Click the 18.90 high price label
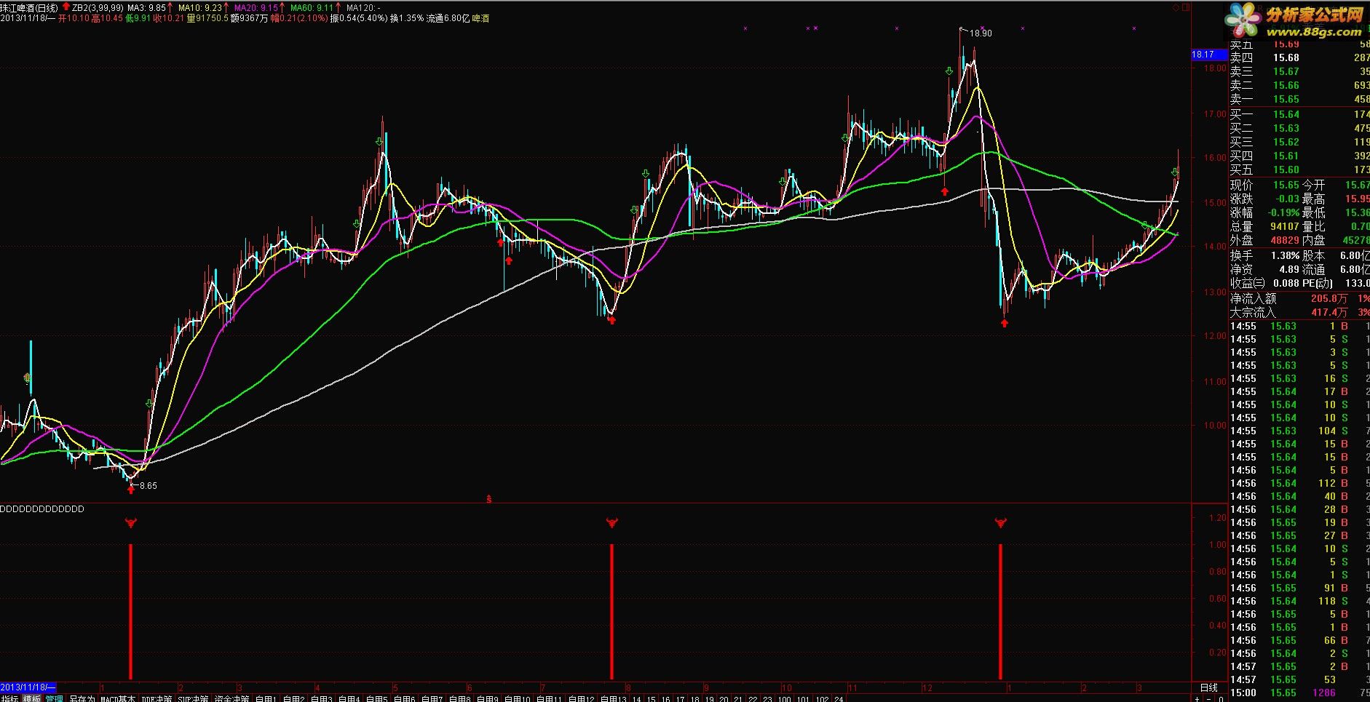Viewport: 1370px width, 702px height. pyautogui.click(x=981, y=33)
